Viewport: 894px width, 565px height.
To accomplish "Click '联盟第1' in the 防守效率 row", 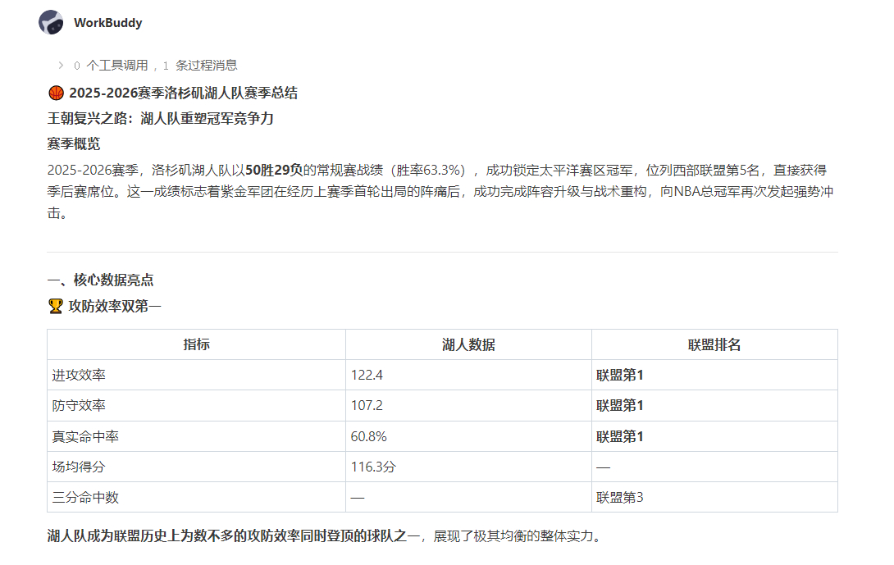I will [620, 405].
